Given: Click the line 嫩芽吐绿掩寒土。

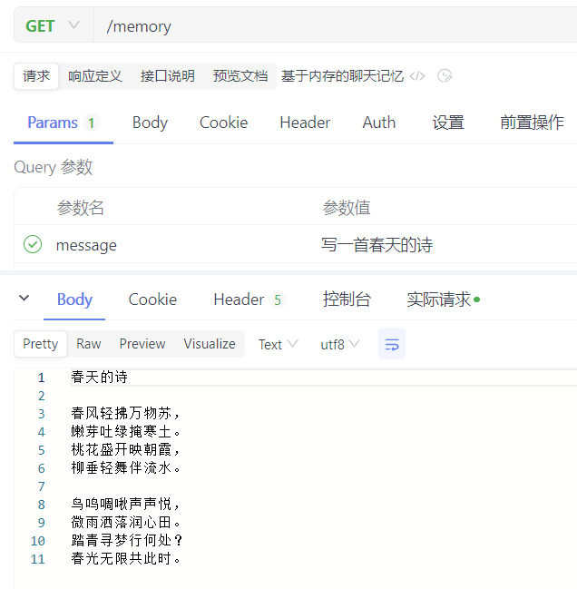Looking at the screenshot, I should point(126,432).
